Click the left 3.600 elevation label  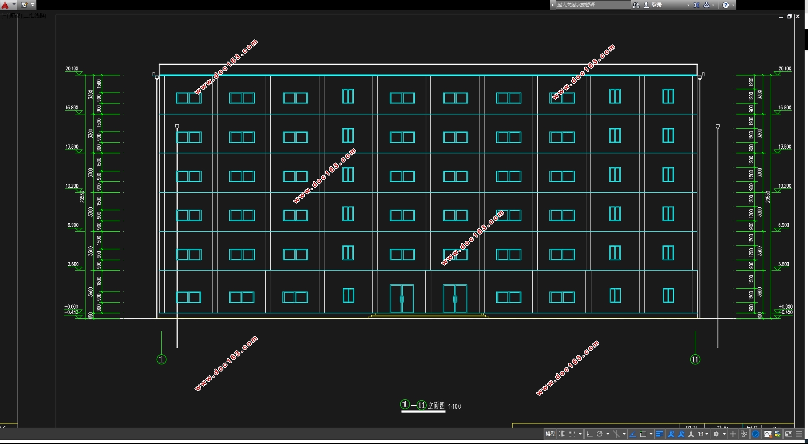(x=73, y=264)
